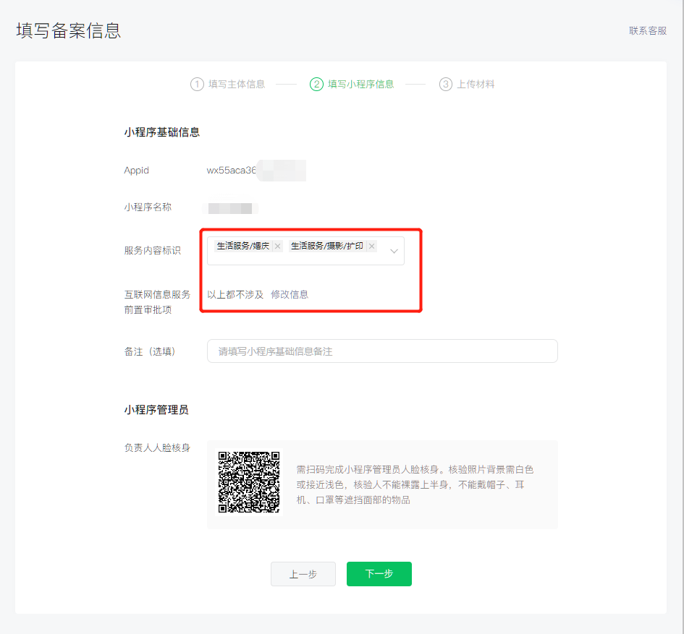The height and width of the screenshot is (634, 684).
Task: Switch to the 填写主体信息 step
Action: [x=236, y=84]
